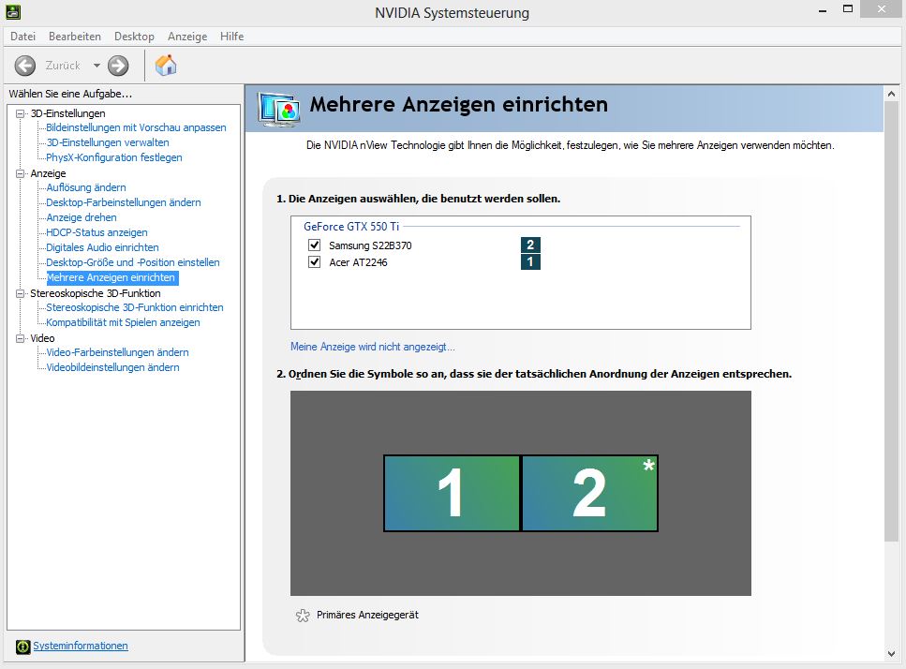The height and width of the screenshot is (669, 906).
Task: Click the Back arrow icon
Action: pos(25,66)
